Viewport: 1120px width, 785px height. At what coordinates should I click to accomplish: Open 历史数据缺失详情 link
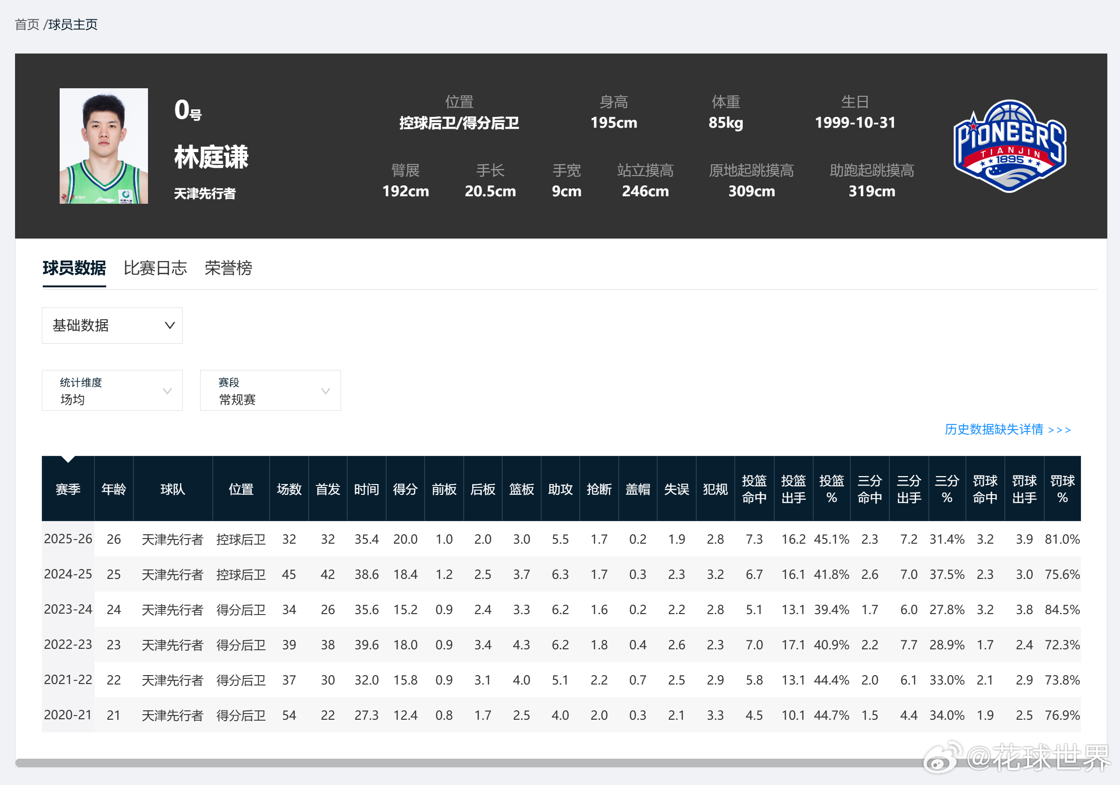[x=1007, y=430]
